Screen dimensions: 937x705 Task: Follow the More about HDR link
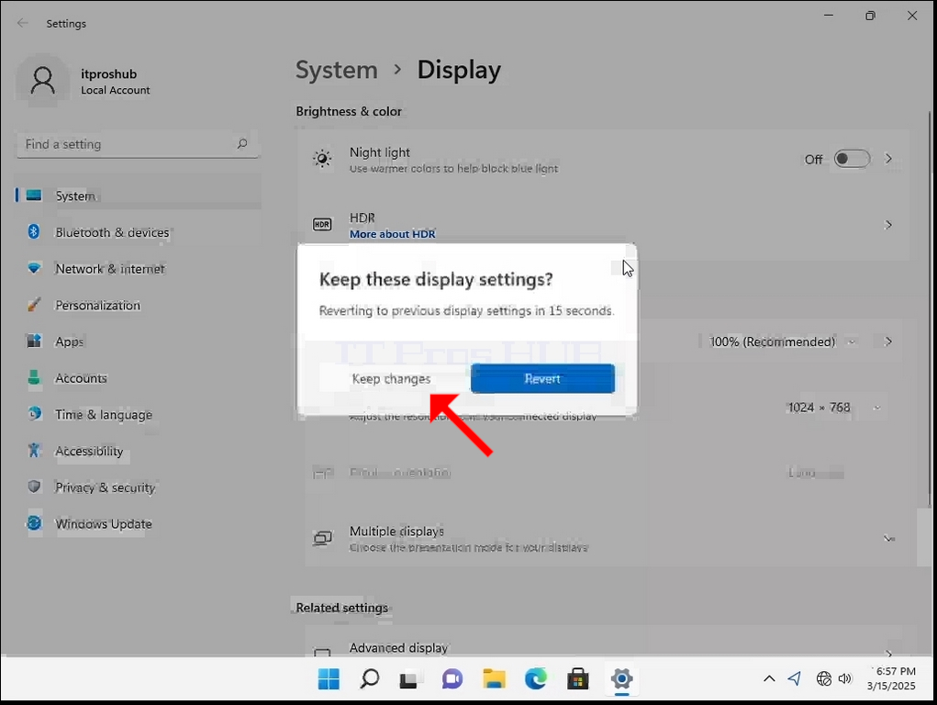(x=393, y=234)
